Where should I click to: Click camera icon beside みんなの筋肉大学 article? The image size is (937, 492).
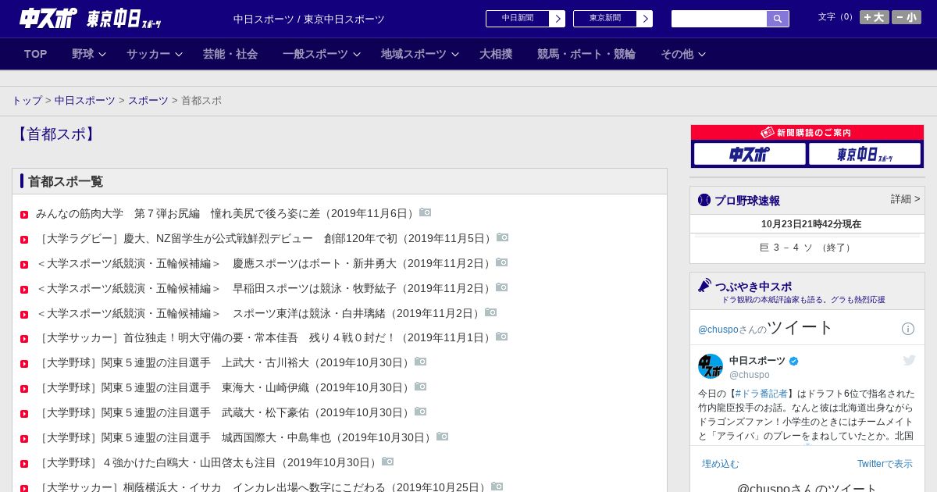click(425, 212)
